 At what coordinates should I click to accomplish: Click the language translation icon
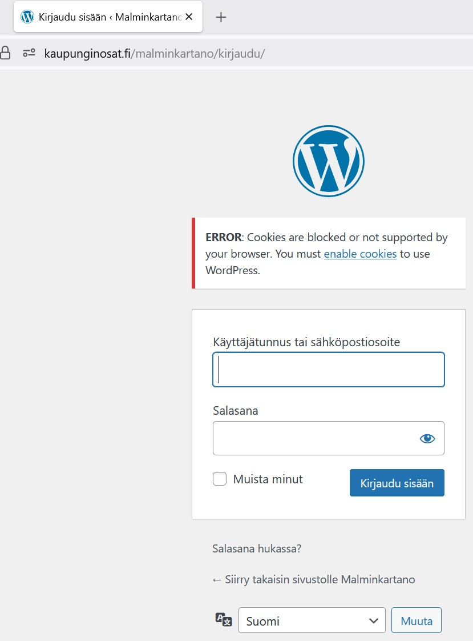click(x=223, y=620)
